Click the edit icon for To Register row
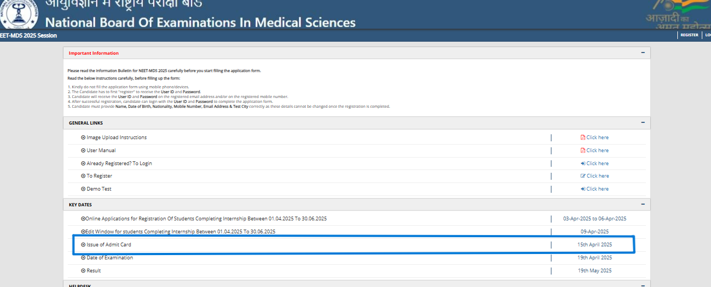 pyautogui.click(x=583, y=176)
